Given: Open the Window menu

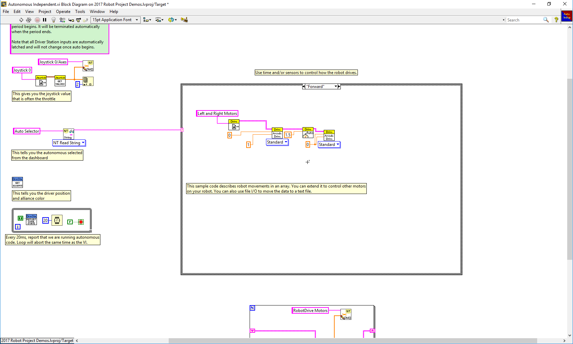Looking at the screenshot, I should 97,12.
